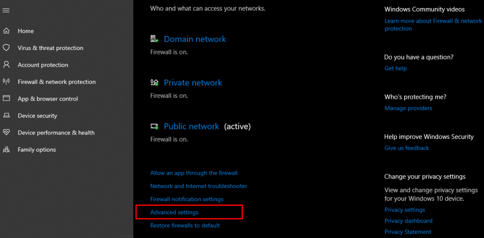The height and width of the screenshot is (238, 484).
Task: Open the Privacy dashboard link
Action: [x=408, y=221]
